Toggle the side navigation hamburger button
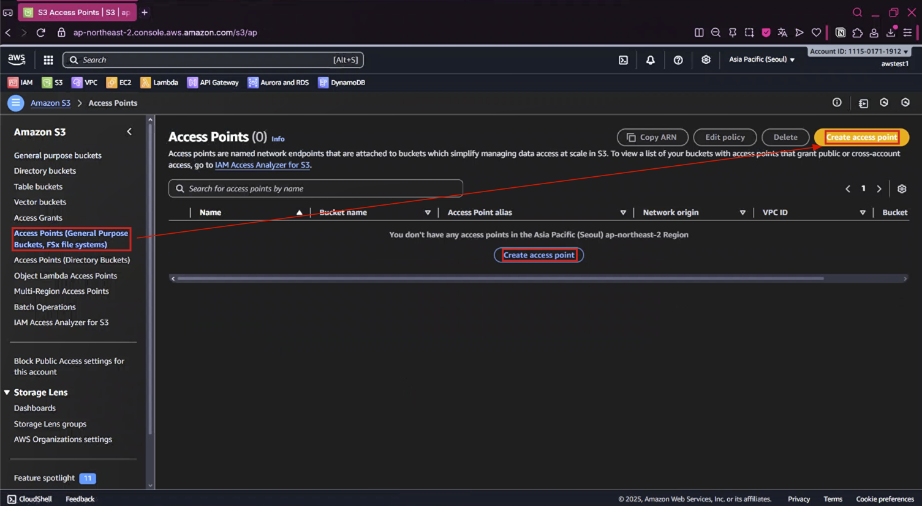The height and width of the screenshot is (506, 922). [16, 103]
